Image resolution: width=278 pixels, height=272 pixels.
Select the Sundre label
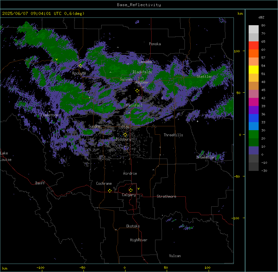coord(94,126)
